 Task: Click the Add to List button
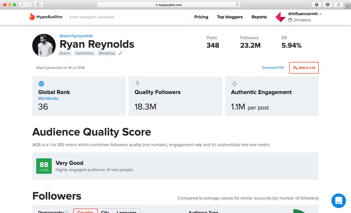pos(304,68)
